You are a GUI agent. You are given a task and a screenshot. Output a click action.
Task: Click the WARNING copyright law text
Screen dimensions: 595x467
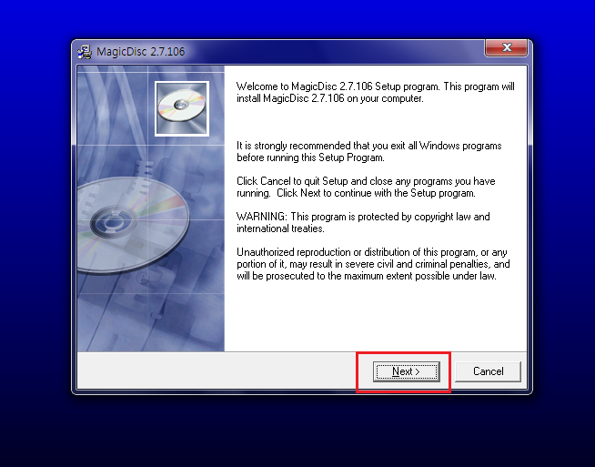pos(363,222)
